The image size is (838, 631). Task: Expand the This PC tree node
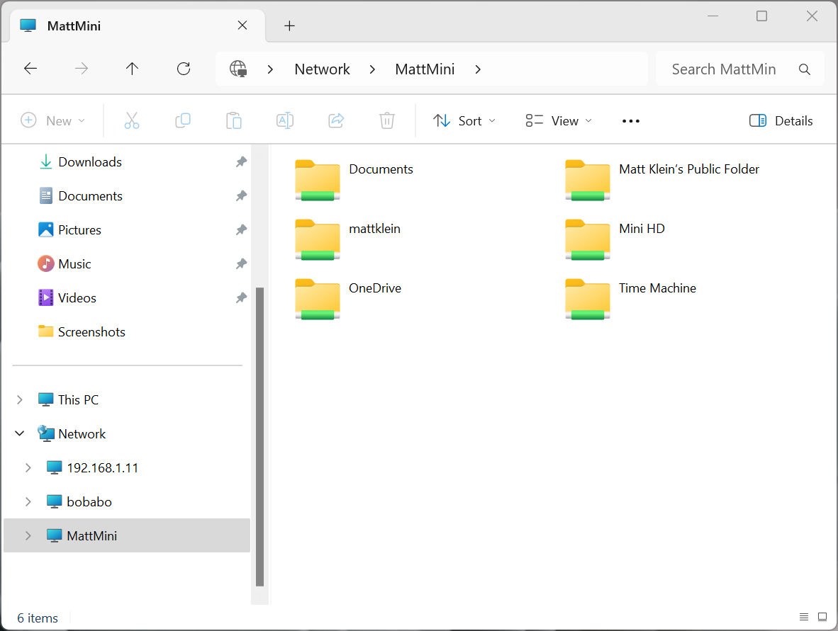pyautogui.click(x=20, y=400)
